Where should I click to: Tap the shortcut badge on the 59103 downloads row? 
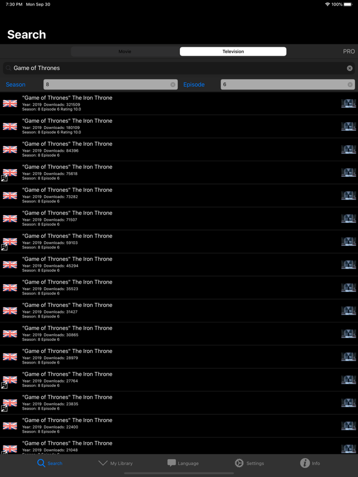pyautogui.click(x=4, y=247)
